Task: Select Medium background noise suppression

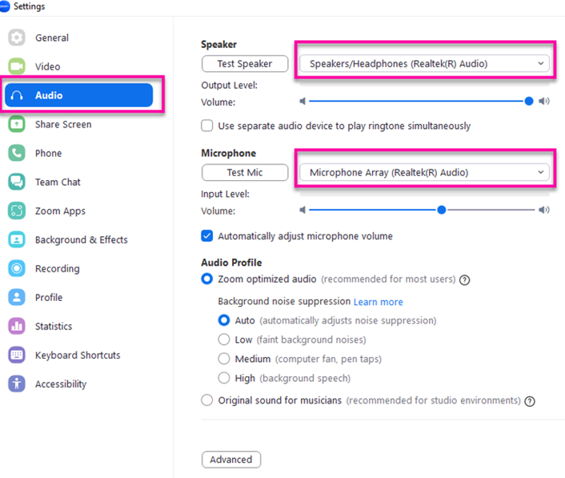Action: point(224,359)
